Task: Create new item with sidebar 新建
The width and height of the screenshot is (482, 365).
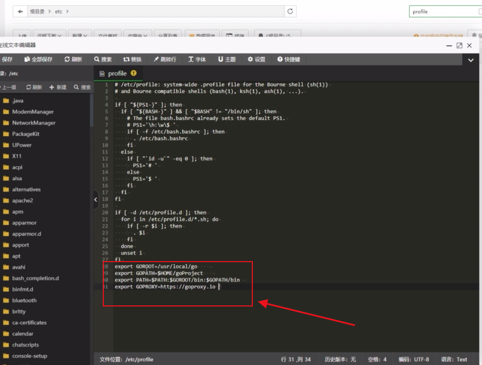Action: (58, 88)
